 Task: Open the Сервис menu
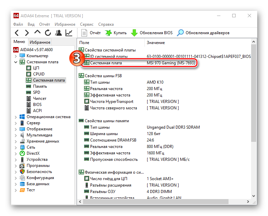(x=87, y=24)
